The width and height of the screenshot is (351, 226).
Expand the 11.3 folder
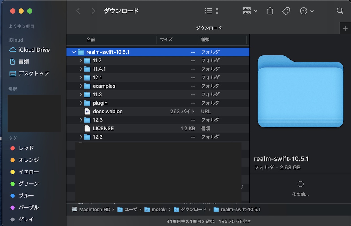[x=81, y=94]
